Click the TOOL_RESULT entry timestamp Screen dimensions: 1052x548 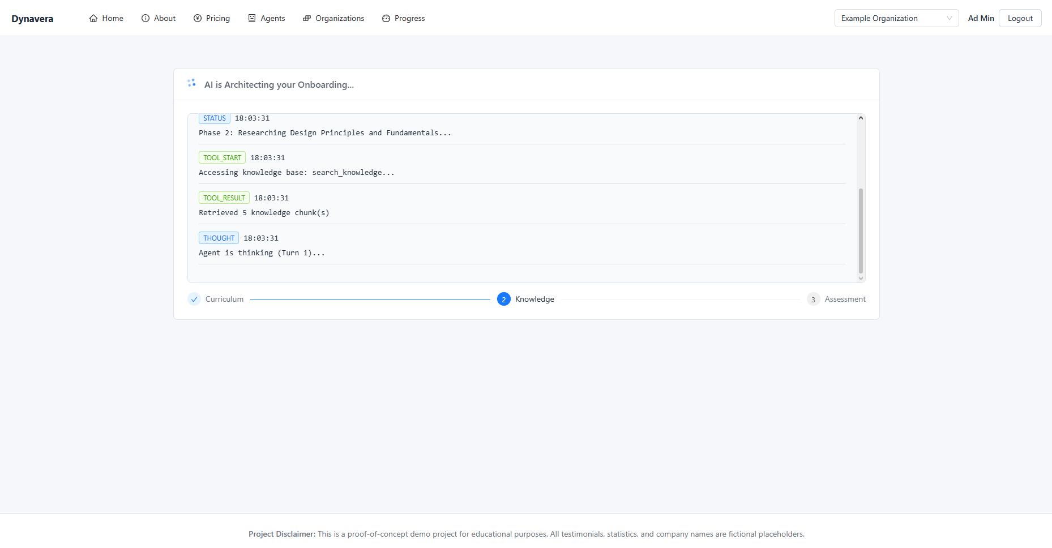[271, 198]
